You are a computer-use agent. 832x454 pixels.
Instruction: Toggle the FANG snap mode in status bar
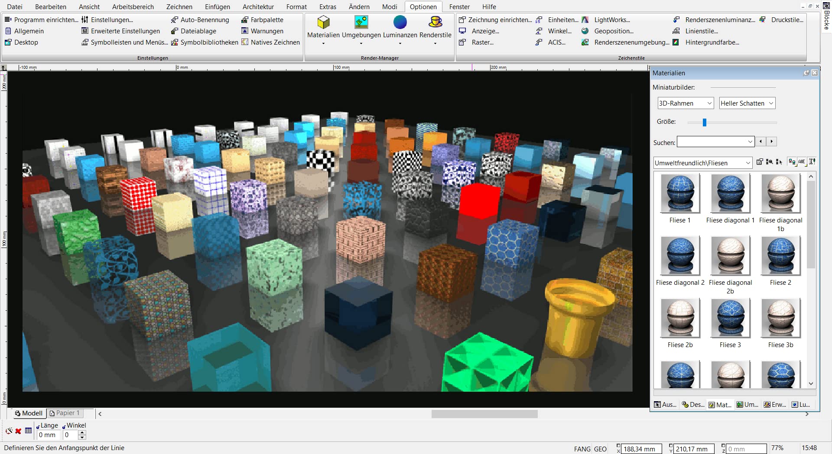[582, 449]
